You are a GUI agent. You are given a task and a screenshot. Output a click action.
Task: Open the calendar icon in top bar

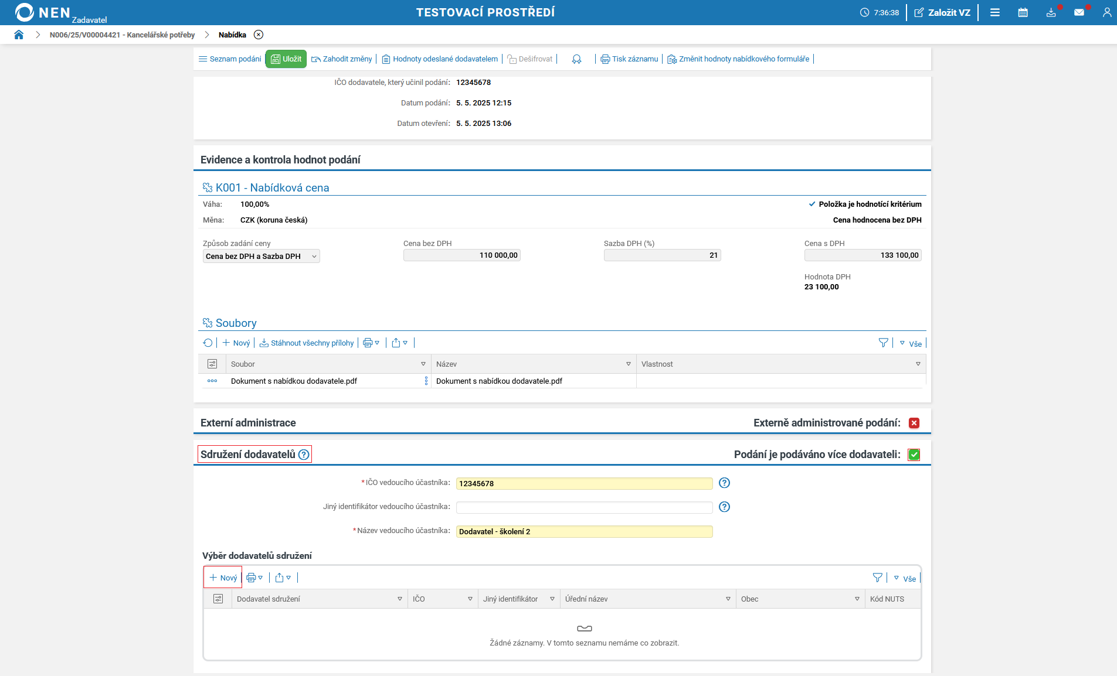(x=1023, y=12)
